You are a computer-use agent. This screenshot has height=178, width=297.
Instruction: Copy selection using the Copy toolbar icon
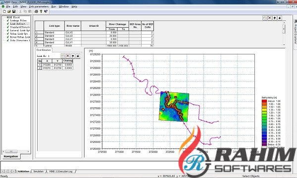25,11
